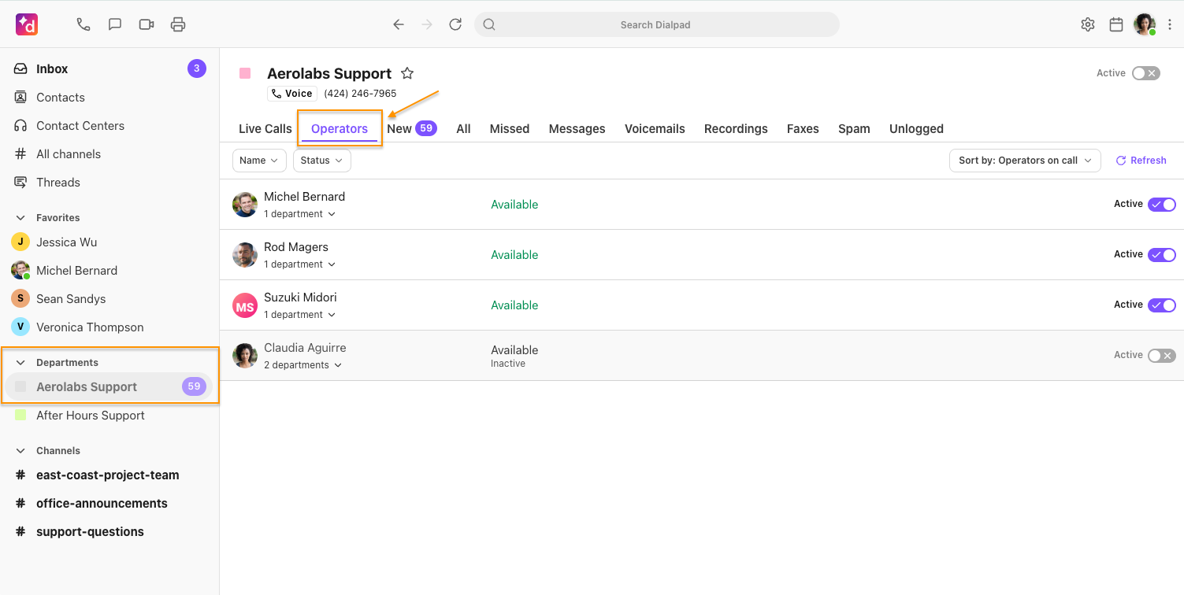Click the Dialpad logo icon
The image size is (1184, 595).
point(27,24)
